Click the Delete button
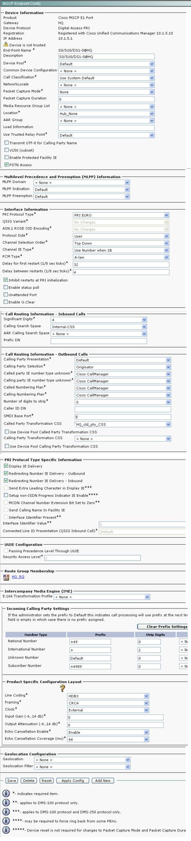This screenshot has width=191, height=841. click(29, 780)
